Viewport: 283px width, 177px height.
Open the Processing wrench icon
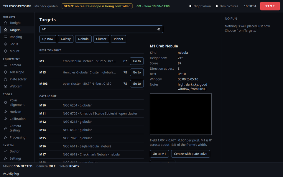(6, 137)
